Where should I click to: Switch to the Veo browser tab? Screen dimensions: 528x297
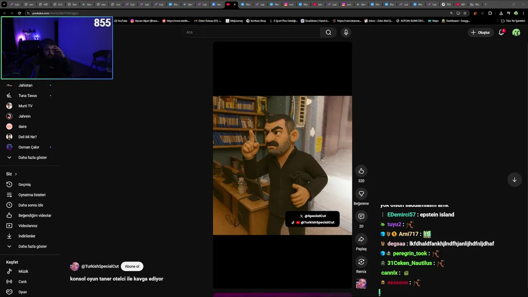[217, 4]
